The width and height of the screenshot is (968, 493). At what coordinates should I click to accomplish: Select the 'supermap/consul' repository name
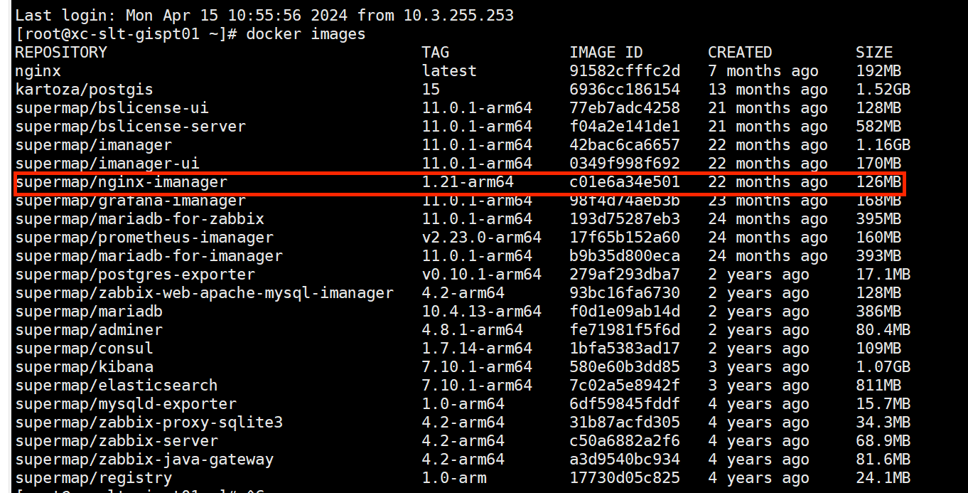pyautogui.click(x=85, y=349)
